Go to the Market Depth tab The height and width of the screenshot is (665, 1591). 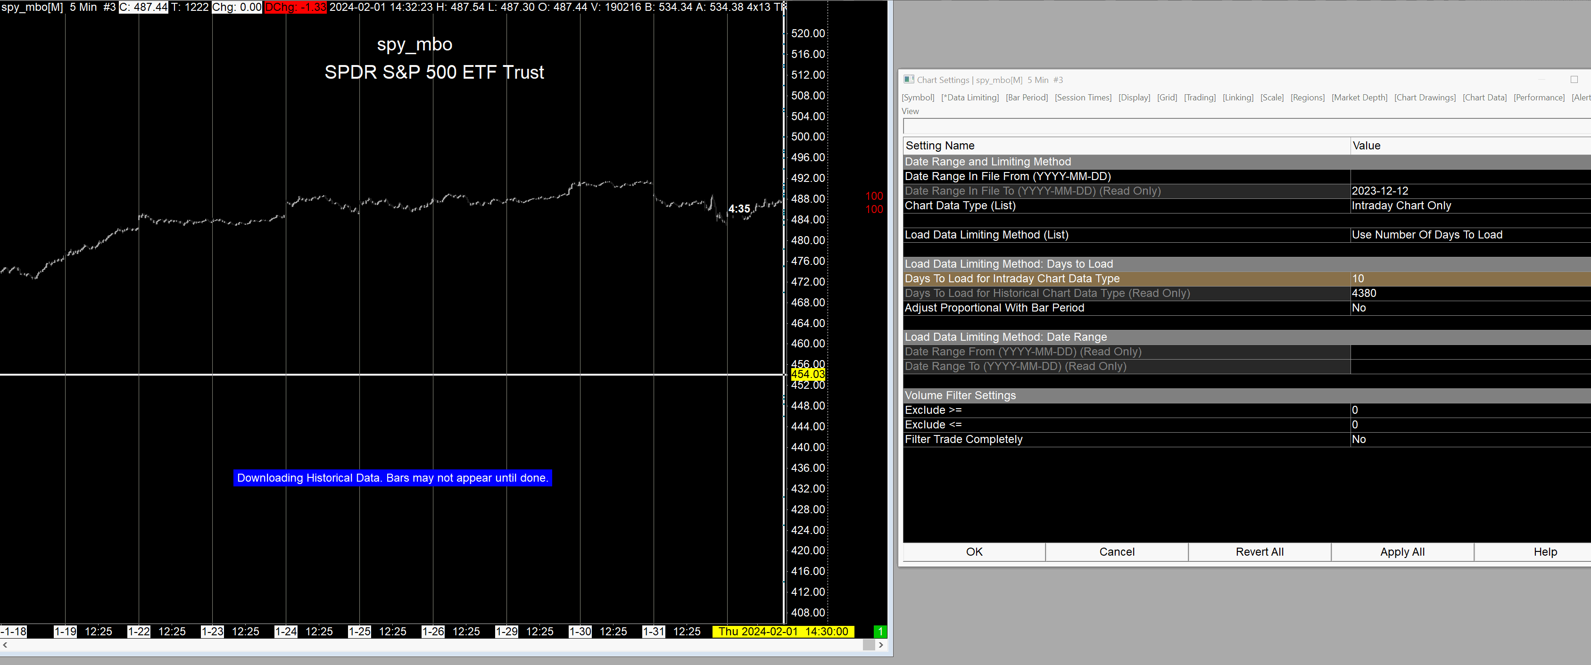pyautogui.click(x=1359, y=98)
